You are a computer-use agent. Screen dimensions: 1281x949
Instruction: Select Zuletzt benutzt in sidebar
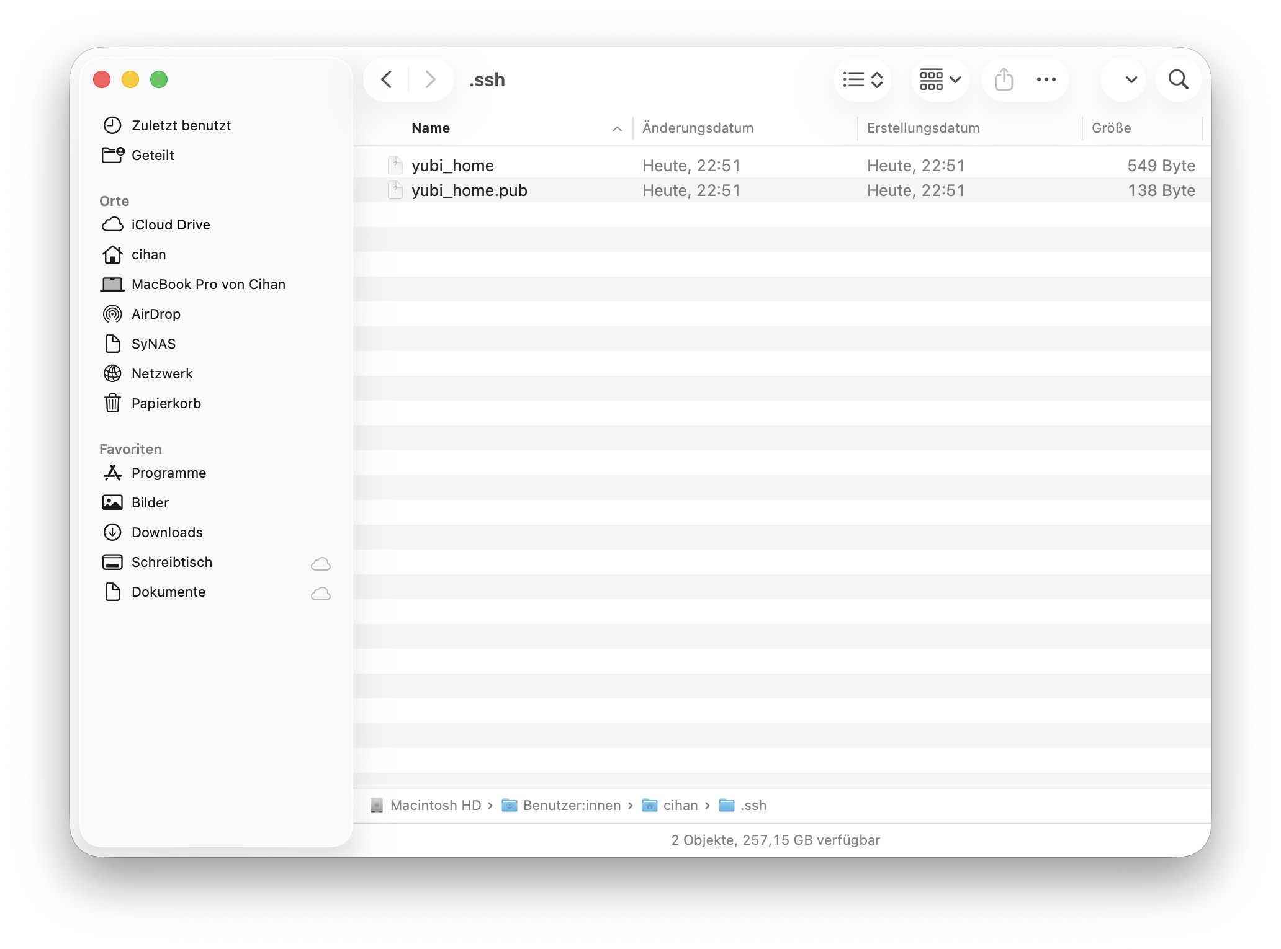(181, 126)
